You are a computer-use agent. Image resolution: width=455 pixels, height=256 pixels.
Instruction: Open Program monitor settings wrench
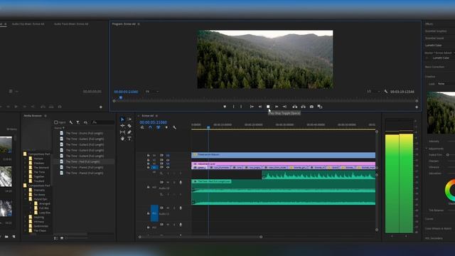(x=385, y=92)
